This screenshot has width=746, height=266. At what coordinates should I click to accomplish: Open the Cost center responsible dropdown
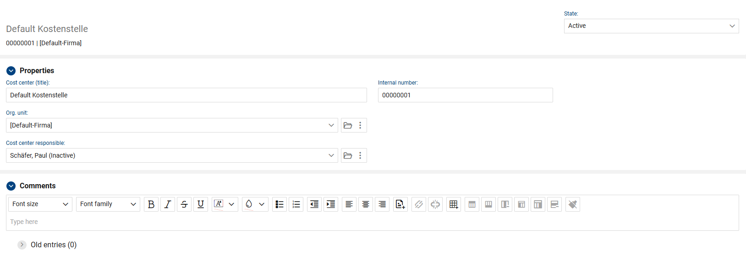[172, 155]
